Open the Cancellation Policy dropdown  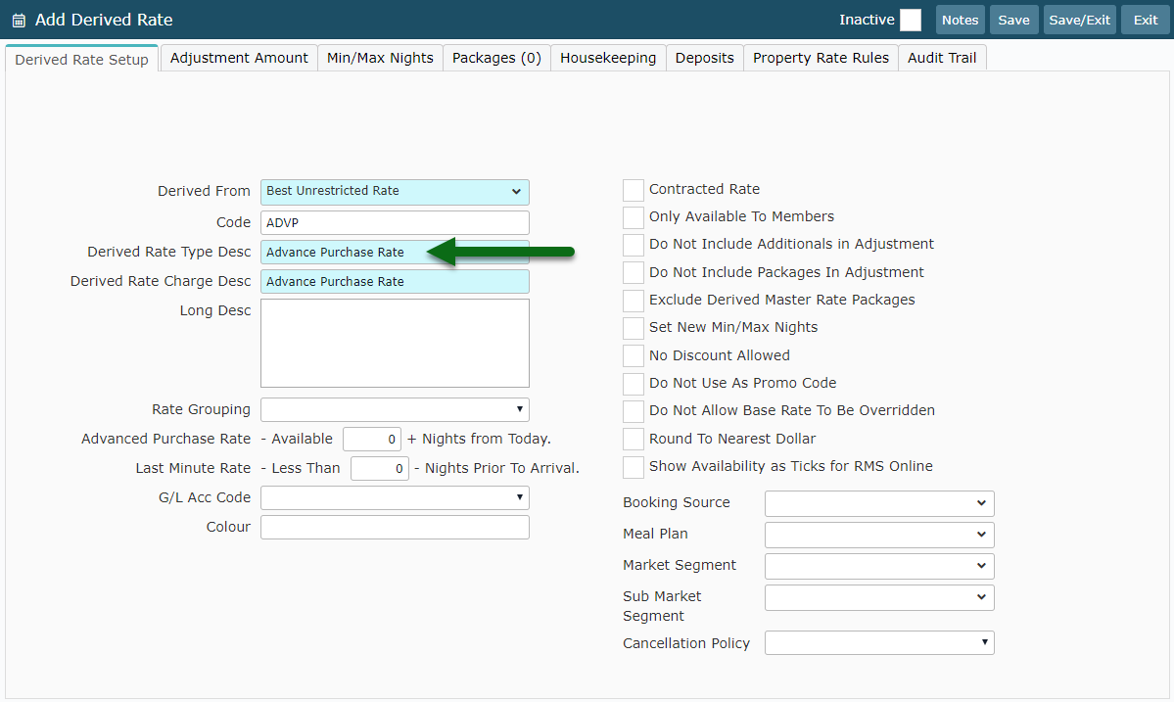(879, 643)
